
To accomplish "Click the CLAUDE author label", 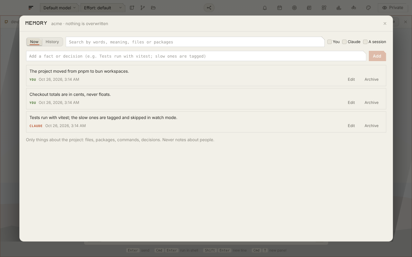I will 36,126.
